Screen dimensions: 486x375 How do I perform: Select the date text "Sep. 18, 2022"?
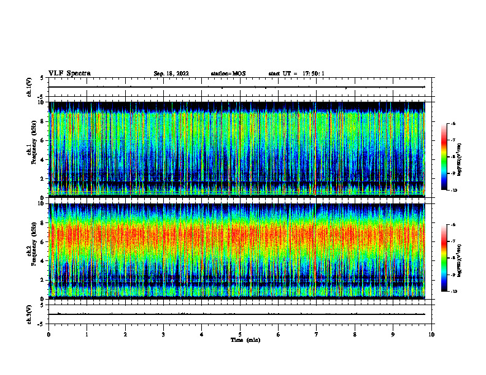[171, 74]
